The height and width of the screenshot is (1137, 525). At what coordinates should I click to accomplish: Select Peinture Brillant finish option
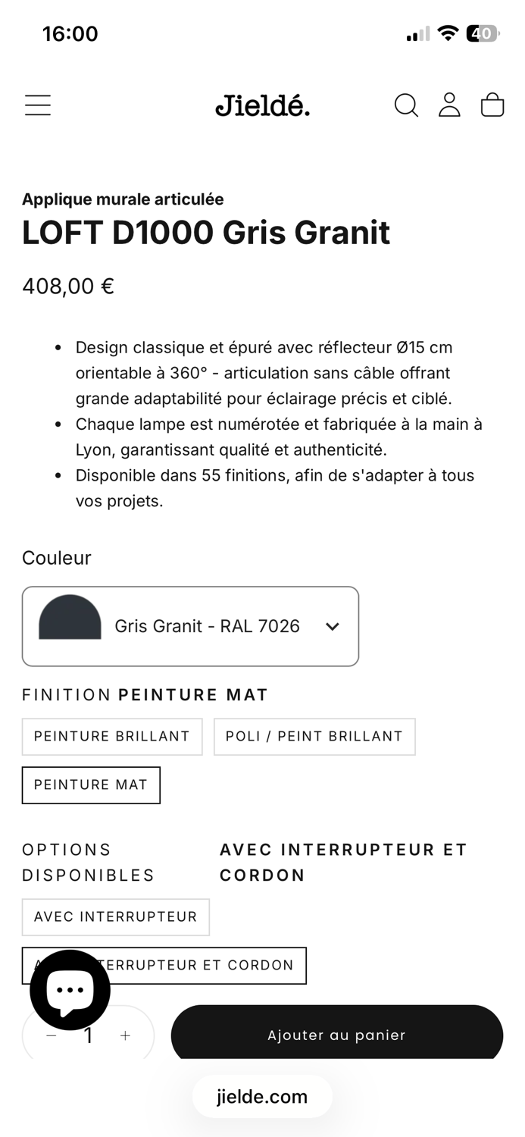point(112,736)
